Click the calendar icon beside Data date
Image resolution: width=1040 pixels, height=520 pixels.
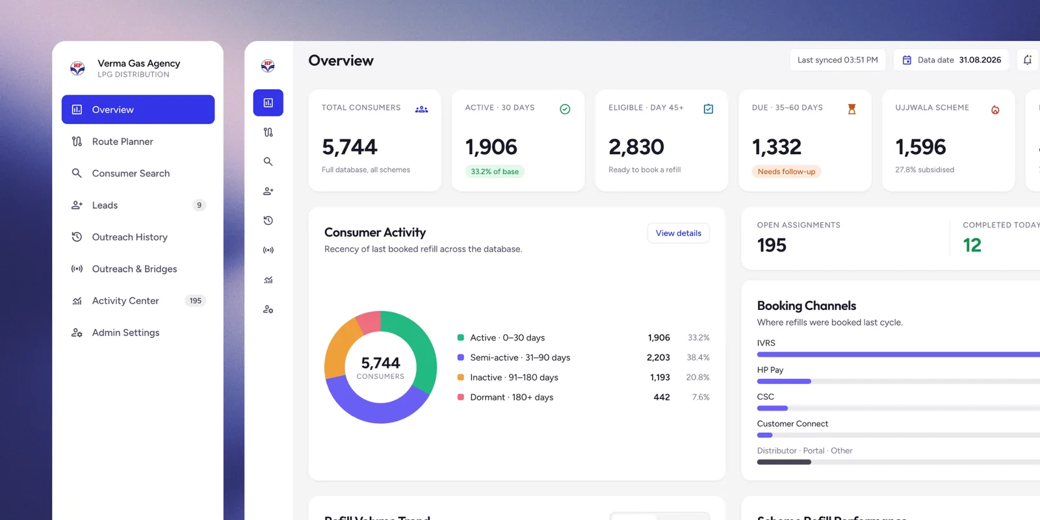pyautogui.click(x=907, y=60)
